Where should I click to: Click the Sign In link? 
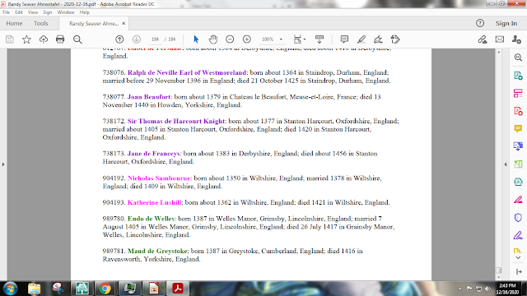[506, 24]
